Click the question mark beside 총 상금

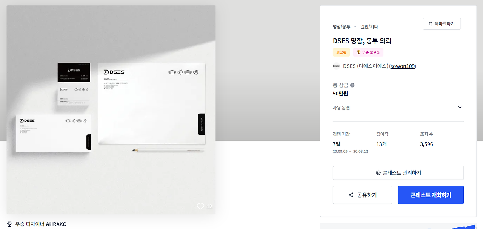[x=352, y=85]
